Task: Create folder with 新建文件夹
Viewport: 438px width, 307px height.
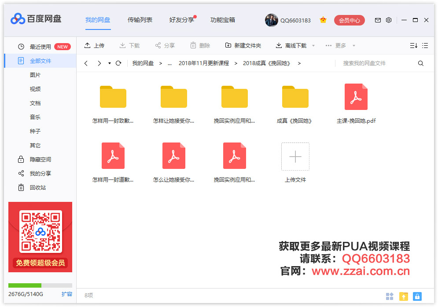Action: 243,45
